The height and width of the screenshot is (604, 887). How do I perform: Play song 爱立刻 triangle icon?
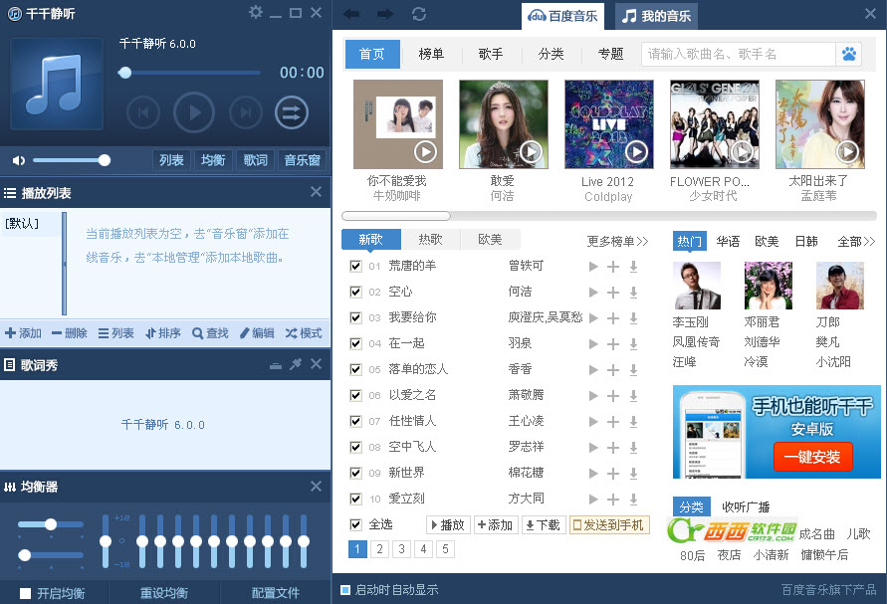pos(593,500)
